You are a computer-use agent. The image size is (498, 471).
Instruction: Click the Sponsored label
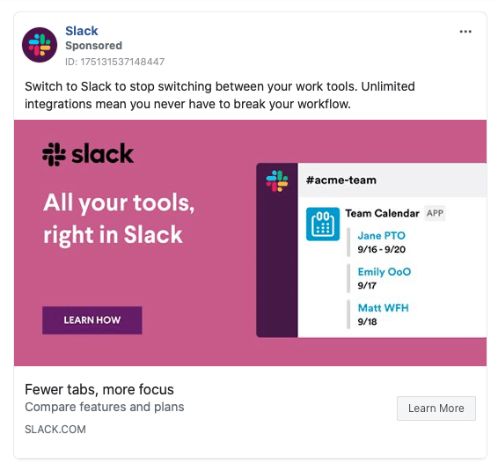pyautogui.click(x=93, y=46)
